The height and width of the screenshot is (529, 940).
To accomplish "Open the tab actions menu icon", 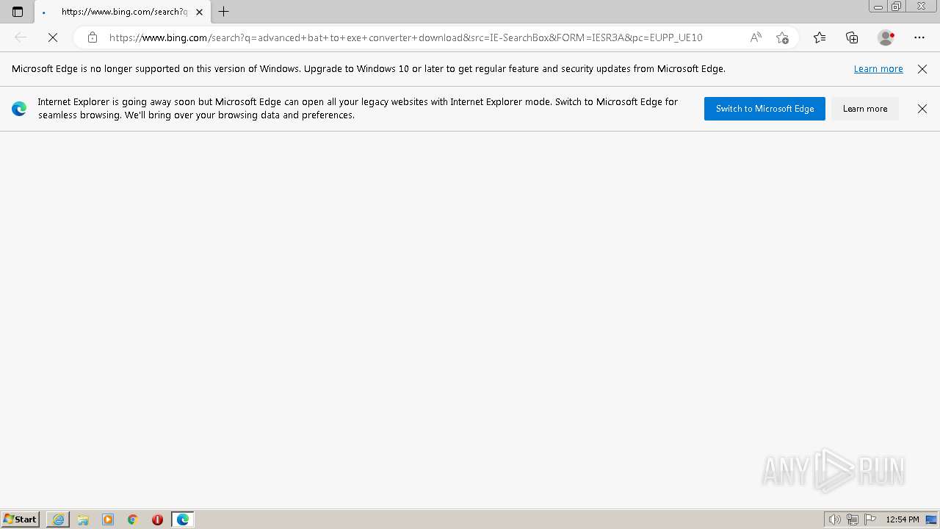I will [x=18, y=12].
